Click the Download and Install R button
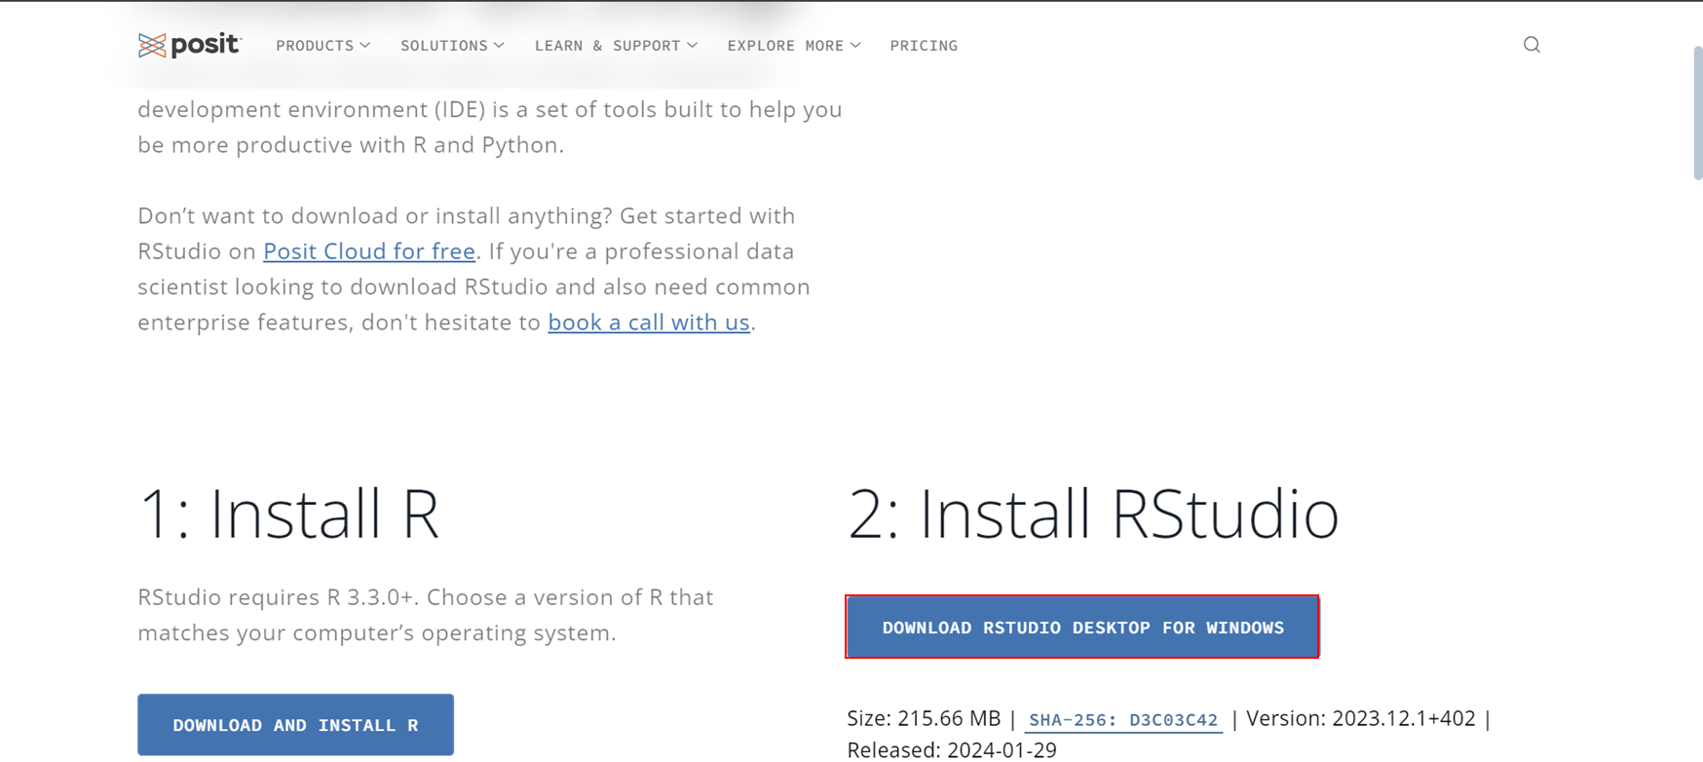 point(295,725)
